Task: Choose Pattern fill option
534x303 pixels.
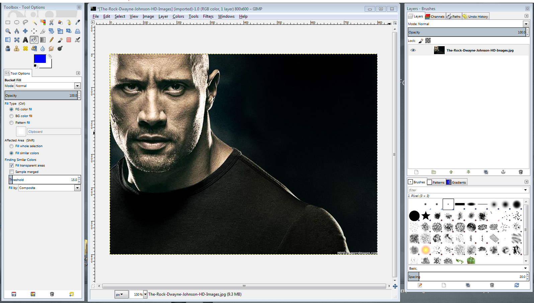Action: (x=20, y=123)
